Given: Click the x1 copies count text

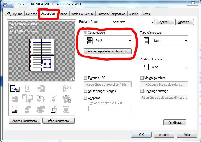Looking at the screenshot, I should point(72,79).
